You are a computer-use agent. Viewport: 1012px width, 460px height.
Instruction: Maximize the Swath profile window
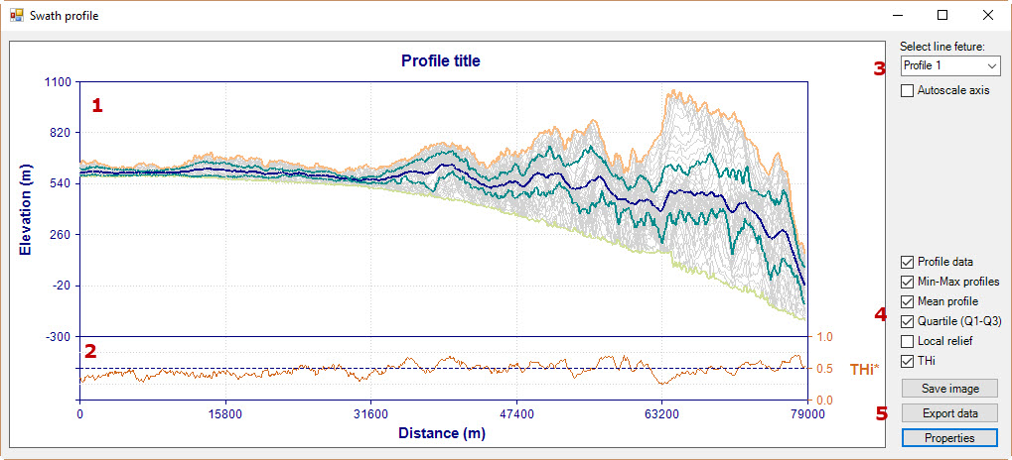pos(942,16)
